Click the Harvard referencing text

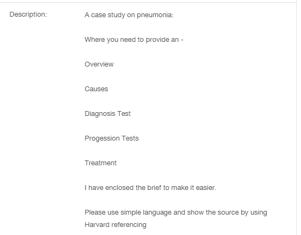point(116,225)
